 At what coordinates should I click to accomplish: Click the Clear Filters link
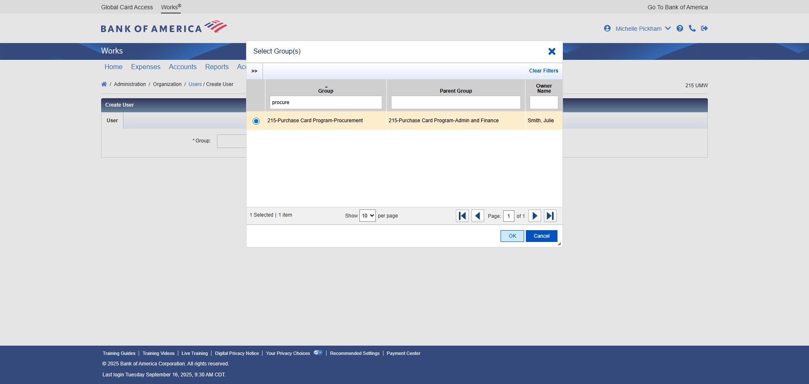tap(543, 71)
